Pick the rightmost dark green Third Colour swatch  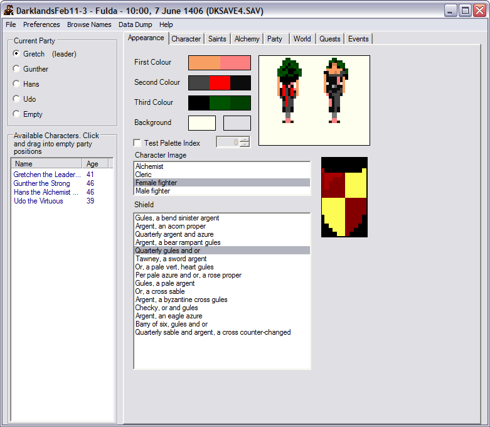click(x=240, y=103)
